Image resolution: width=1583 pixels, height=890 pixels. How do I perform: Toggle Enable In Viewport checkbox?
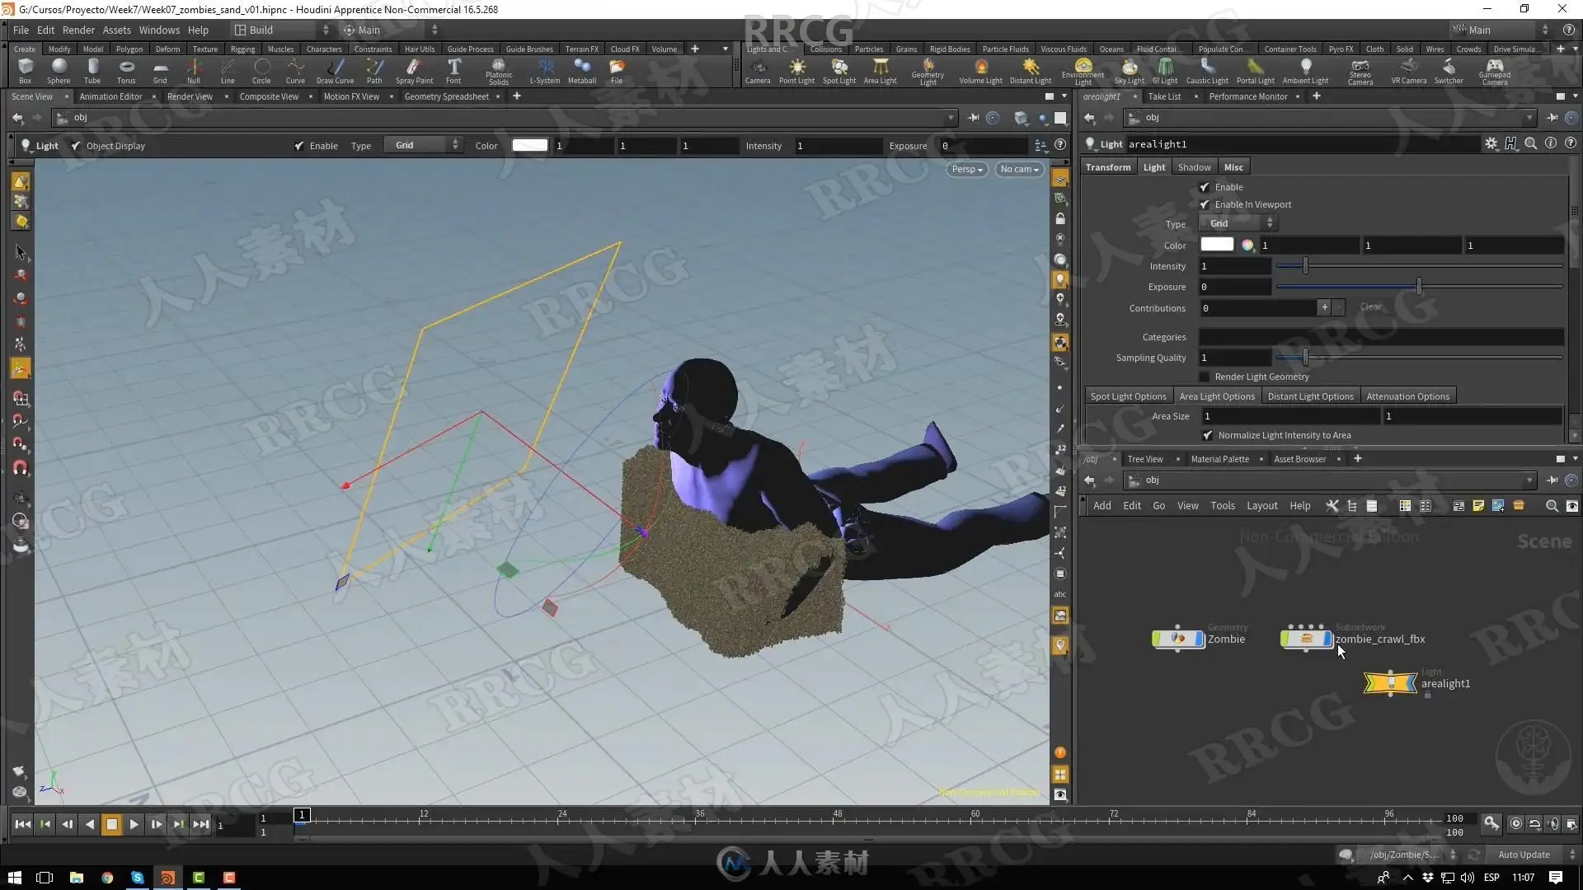coord(1205,204)
